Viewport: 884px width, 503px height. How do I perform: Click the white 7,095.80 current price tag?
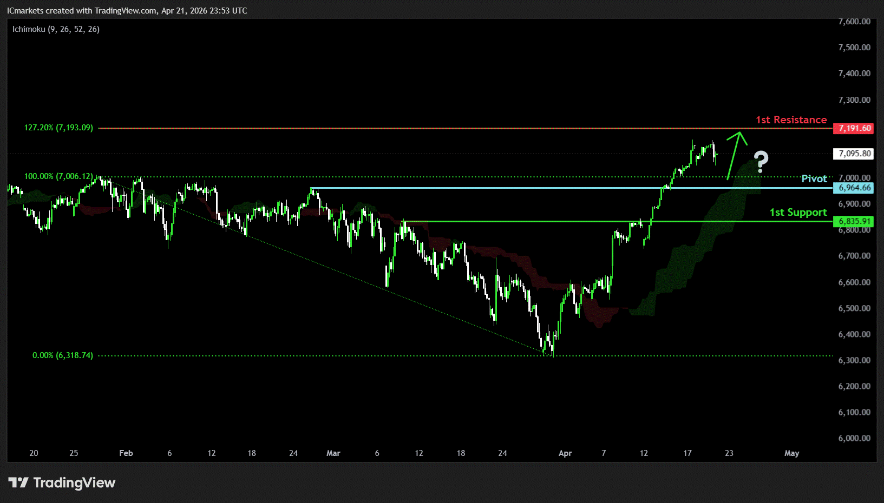854,154
